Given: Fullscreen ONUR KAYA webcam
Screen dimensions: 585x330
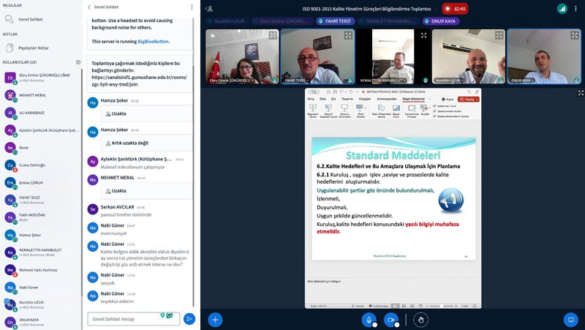Looking at the screenshot, I should coord(575,35).
